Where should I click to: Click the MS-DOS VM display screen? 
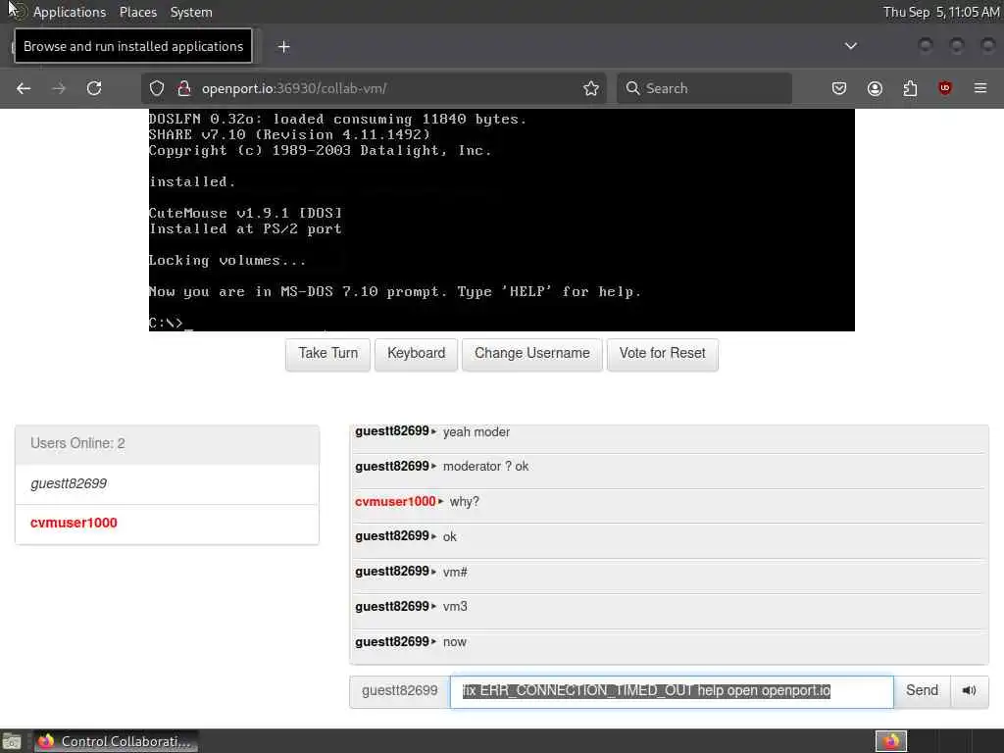501,220
